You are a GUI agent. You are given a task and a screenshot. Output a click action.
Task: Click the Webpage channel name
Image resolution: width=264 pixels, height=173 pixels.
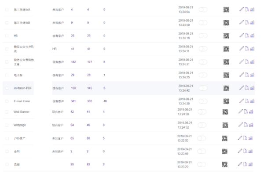(x=20, y=125)
